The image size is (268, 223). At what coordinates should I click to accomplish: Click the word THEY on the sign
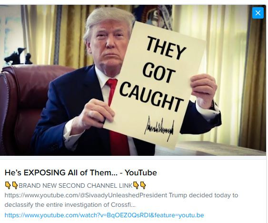(165, 48)
